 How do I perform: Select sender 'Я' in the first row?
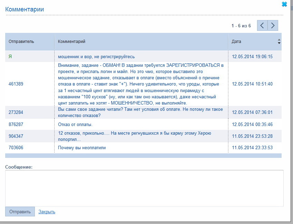(x=10, y=56)
